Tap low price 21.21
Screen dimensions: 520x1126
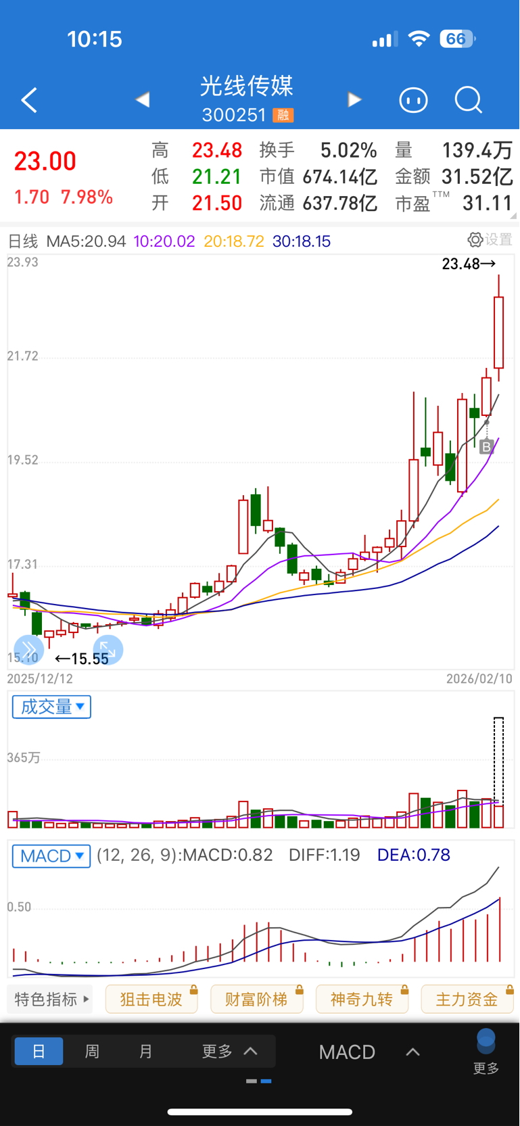pyautogui.click(x=217, y=177)
